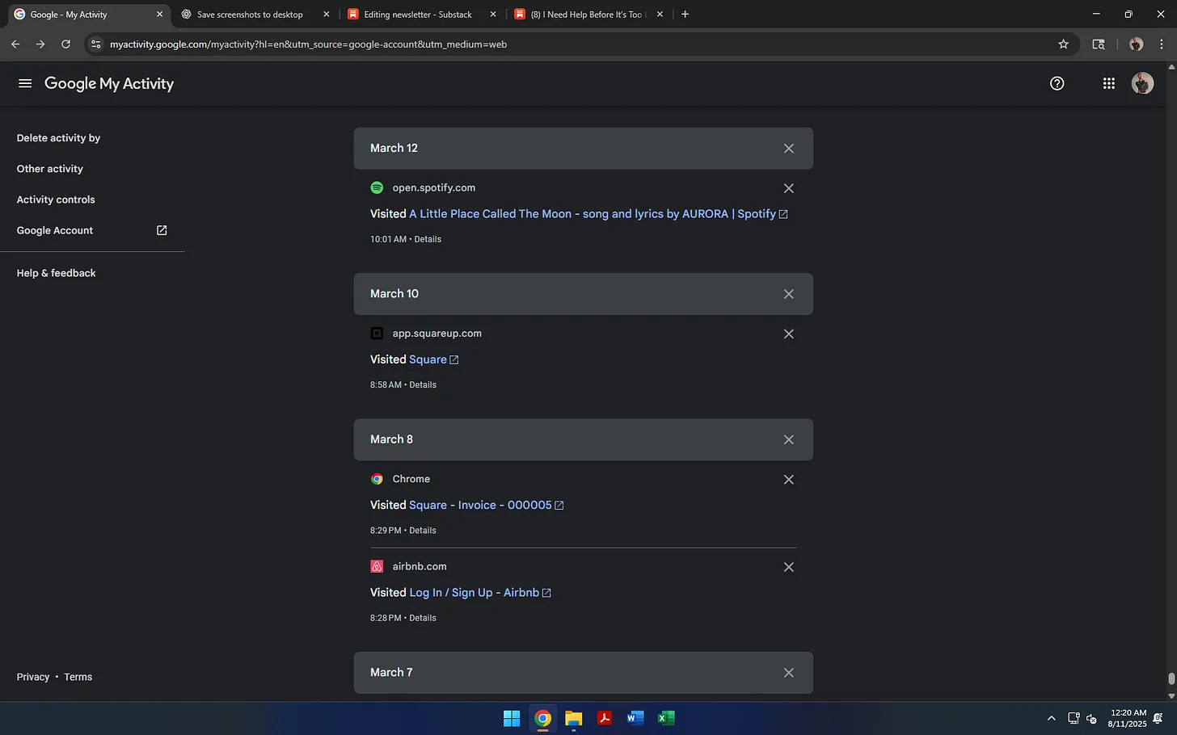Delete all March 8 activity
The width and height of the screenshot is (1177, 735).
coord(788,439)
